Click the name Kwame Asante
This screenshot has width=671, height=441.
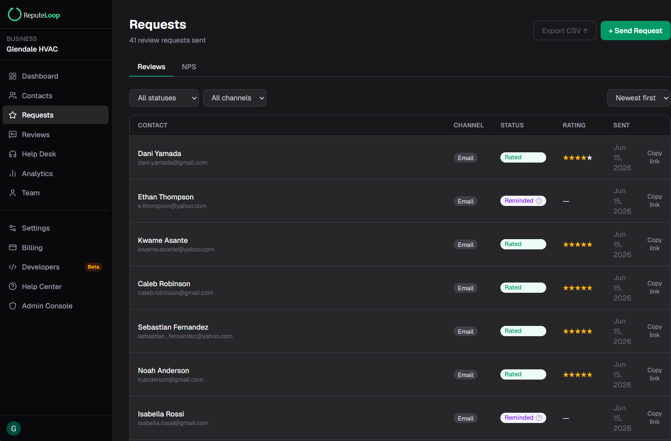[163, 240]
